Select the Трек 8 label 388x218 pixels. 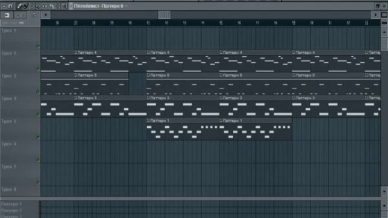coord(9,190)
